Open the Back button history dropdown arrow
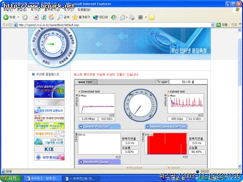This screenshot has height=182, width=243. pyautogui.click(x=18, y=17)
